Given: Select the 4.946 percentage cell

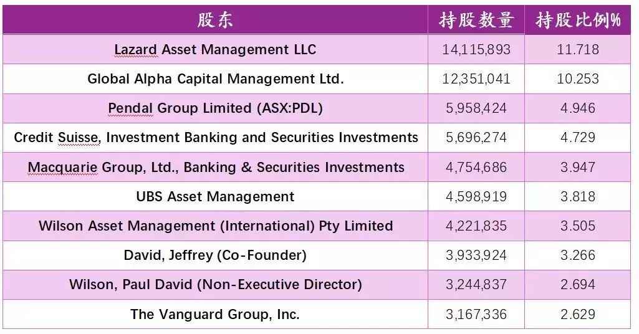Looking at the screenshot, I should 578,108.
